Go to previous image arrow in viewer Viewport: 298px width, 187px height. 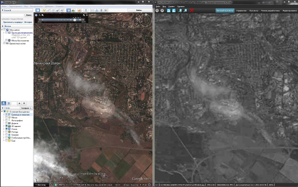point(157,10)
